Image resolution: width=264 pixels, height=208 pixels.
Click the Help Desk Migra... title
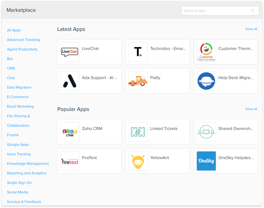click(x=236, y=78)
